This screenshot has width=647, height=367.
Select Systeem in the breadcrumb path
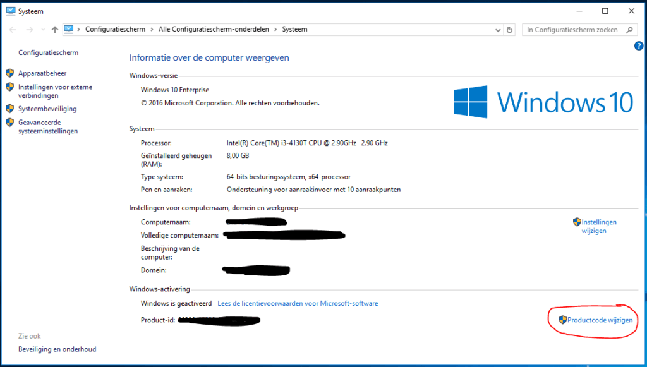(294, 29)
